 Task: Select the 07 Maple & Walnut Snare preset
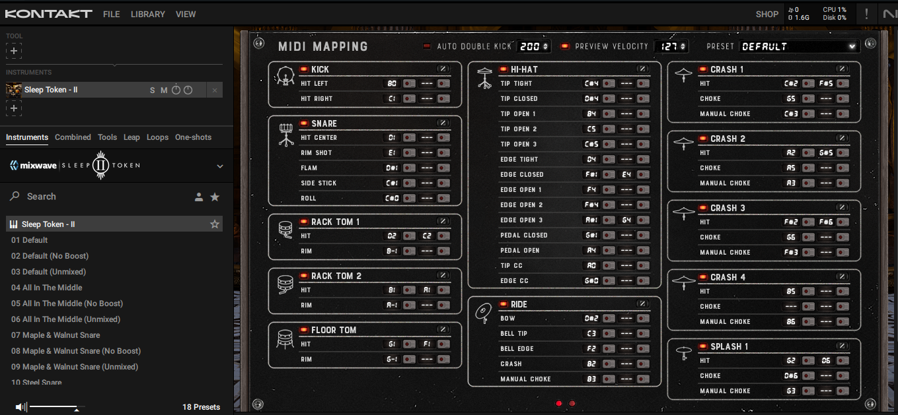click(x=56, y=335)
